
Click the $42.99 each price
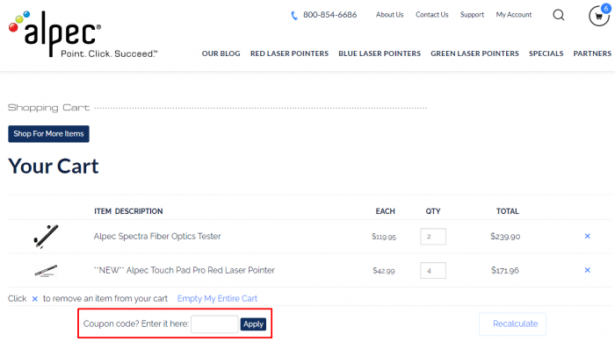click(x=384, y=271)
